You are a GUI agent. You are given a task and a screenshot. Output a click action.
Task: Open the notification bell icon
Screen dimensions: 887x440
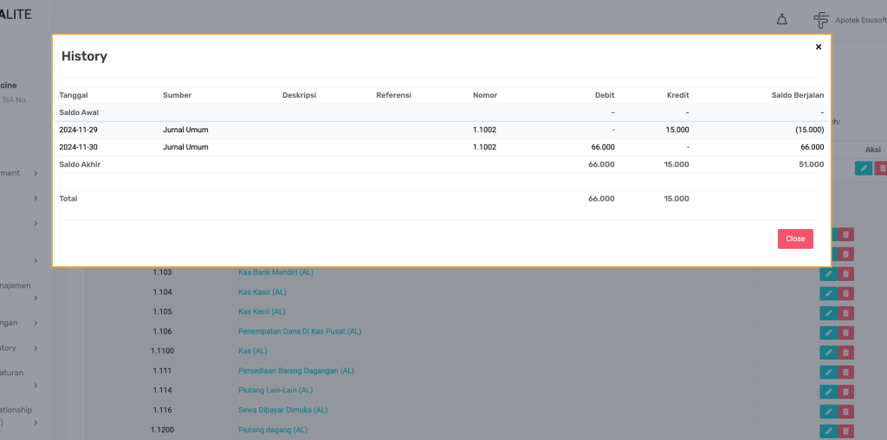point(781,19)
